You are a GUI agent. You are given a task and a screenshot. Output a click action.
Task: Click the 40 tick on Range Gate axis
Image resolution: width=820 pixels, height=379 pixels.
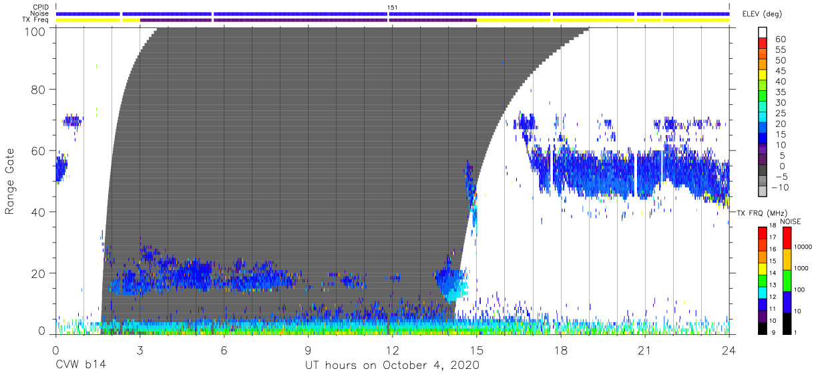click(37, 212)
